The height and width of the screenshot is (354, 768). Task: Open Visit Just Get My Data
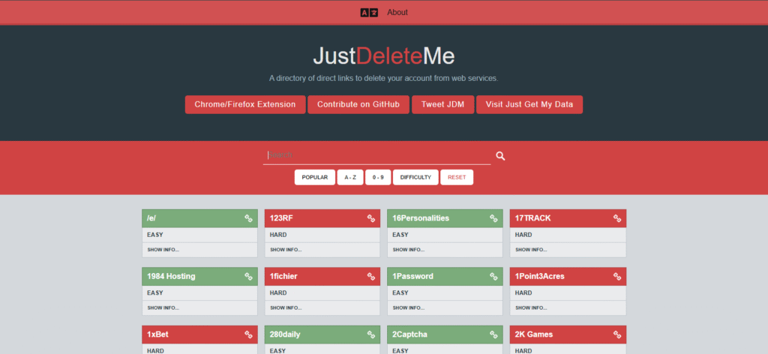coord(529,105)
